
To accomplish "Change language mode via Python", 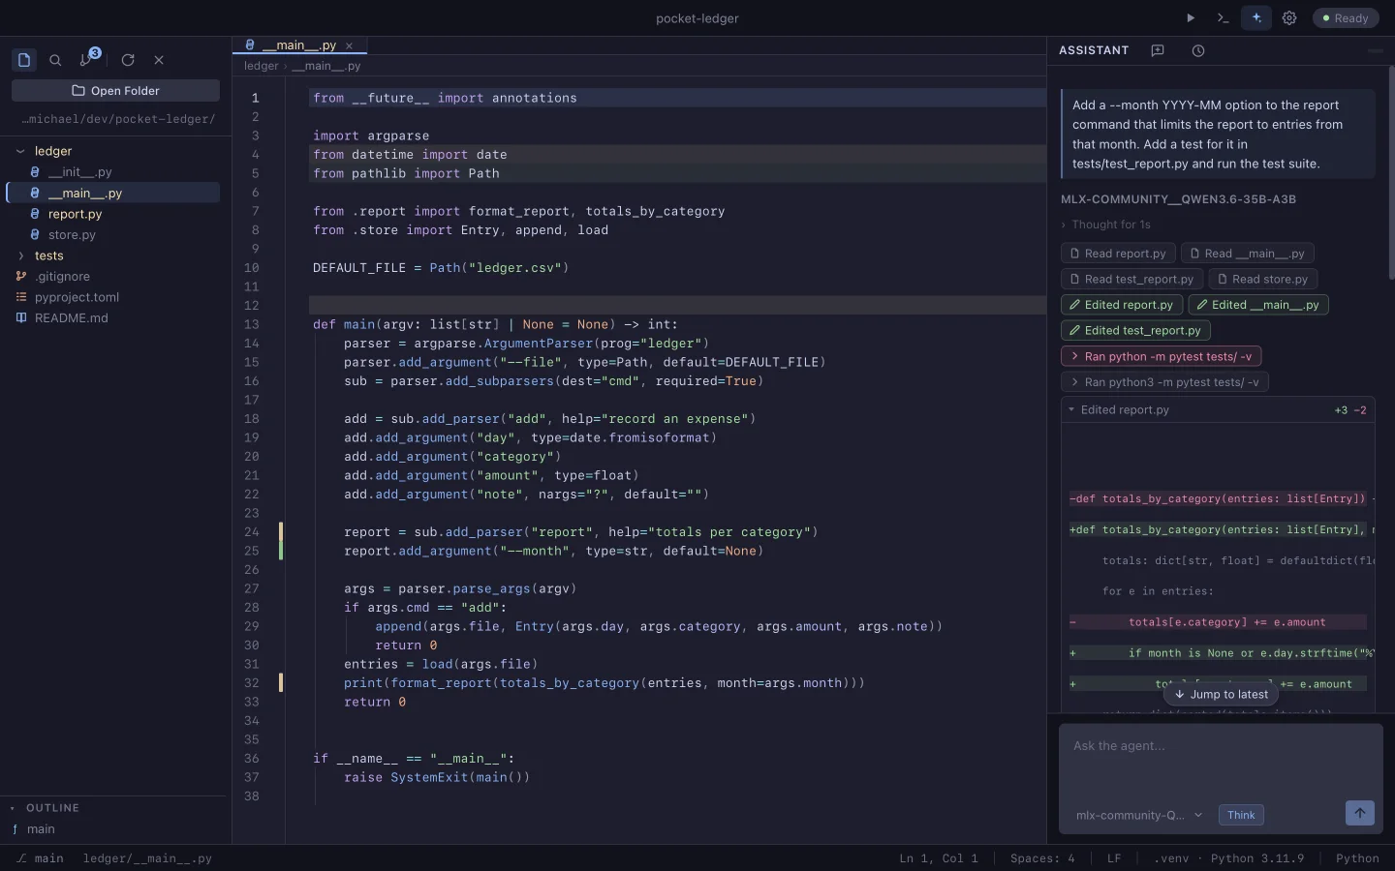I will coord(1357,858).
